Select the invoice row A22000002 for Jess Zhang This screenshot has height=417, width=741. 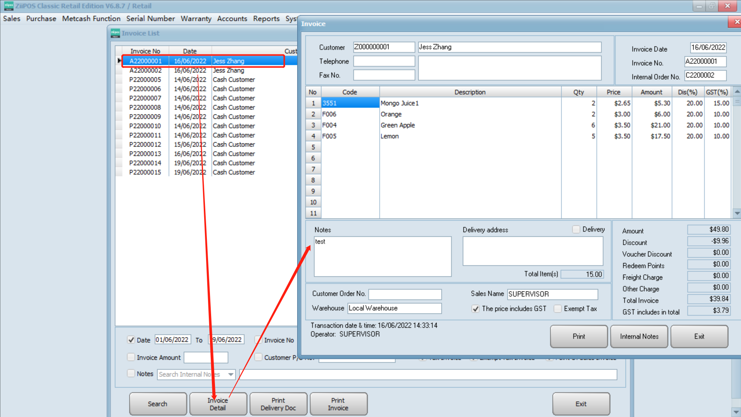point(174,70)
